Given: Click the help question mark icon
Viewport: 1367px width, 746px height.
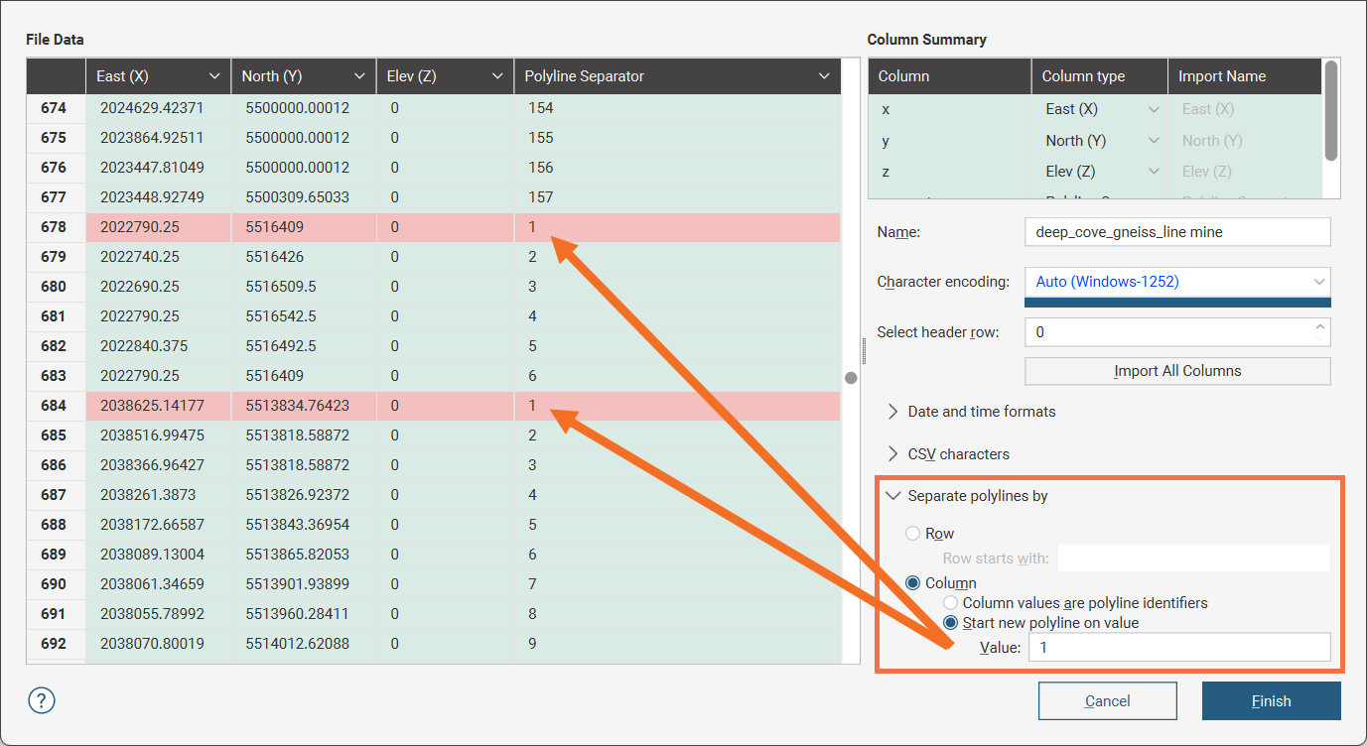Looking at the screenshot, I should [x=42, y=700].
